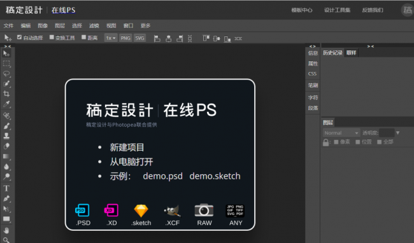Select the Spot Healing tool
414x243 pixels.
6,116
